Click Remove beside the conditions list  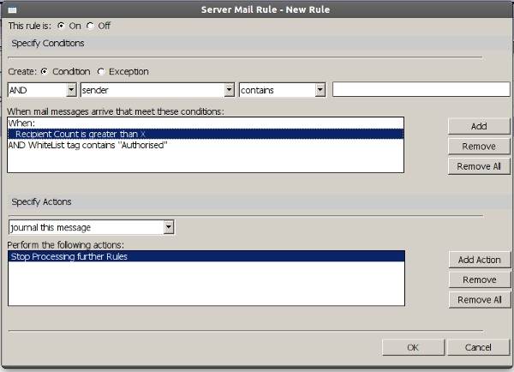(479, 147)
